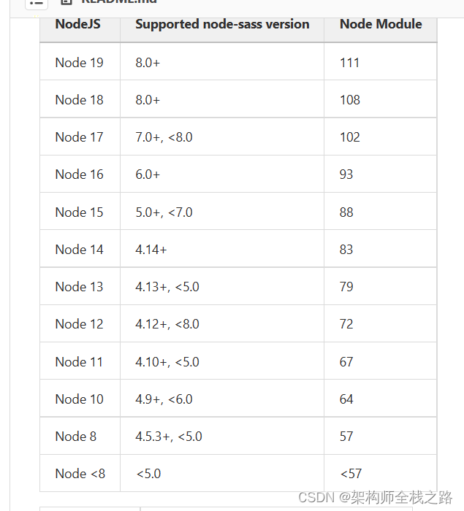The width and height of the screenshot is (464, 511).
Task: Select the Node 18 row label
Action: click(x=79, y=100)
